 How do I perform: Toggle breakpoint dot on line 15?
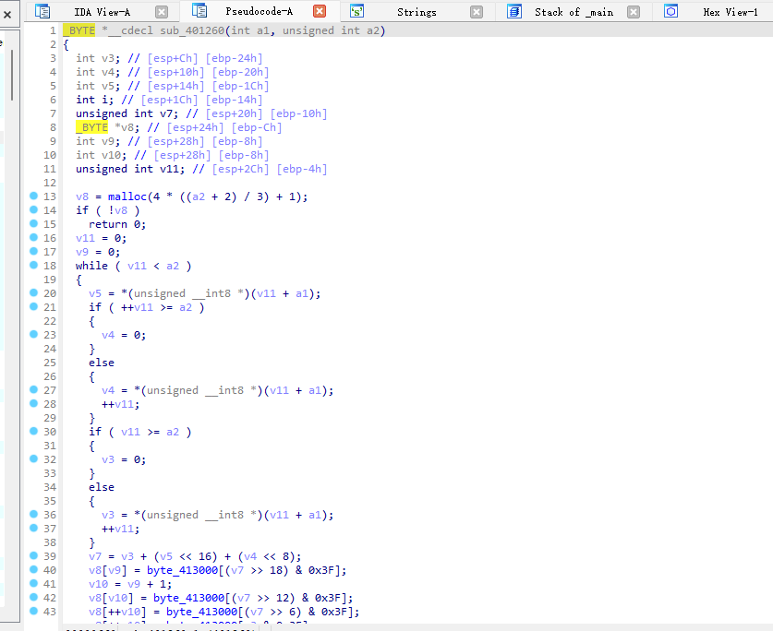[33, 223]
